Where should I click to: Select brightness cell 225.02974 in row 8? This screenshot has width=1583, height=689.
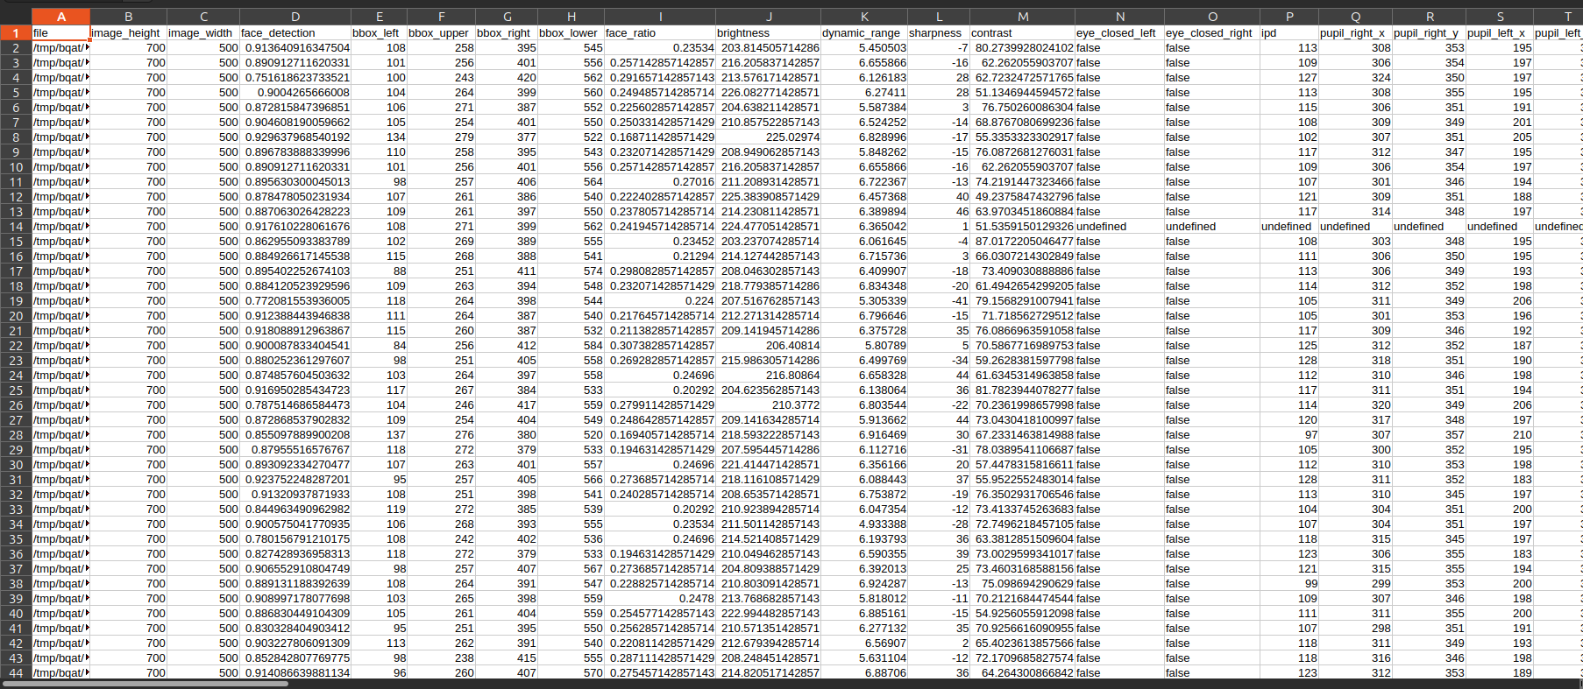coord(768,137)
